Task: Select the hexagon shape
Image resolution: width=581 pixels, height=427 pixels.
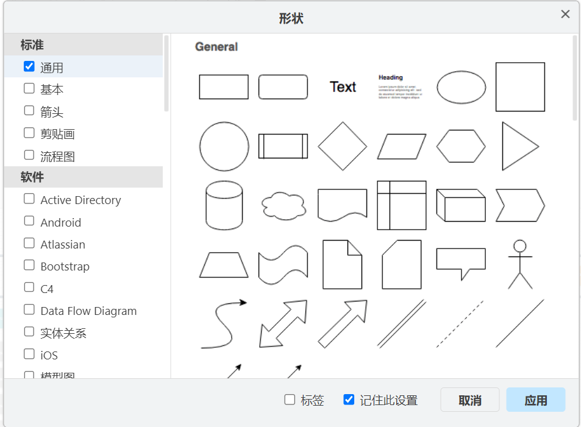Action: pyautogui.click(x=461, y=146)
